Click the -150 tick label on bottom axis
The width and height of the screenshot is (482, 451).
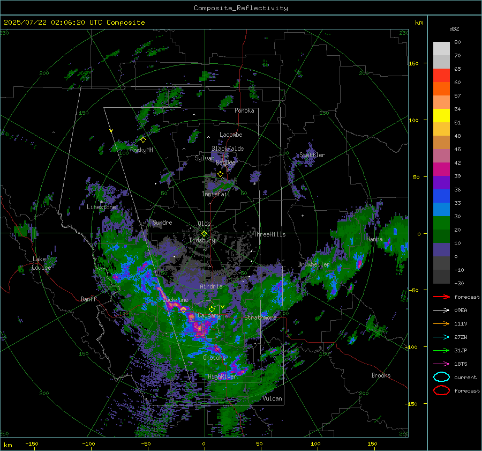click(32, 443)
